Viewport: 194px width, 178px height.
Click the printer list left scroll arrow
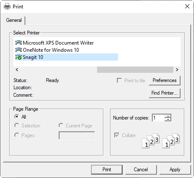pyautogui.click(x=17, y=69)
